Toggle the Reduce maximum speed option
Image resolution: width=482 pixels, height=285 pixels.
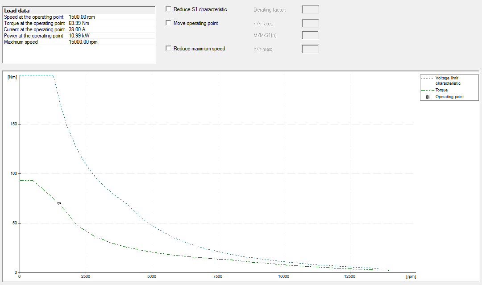[x=168, y=49]
